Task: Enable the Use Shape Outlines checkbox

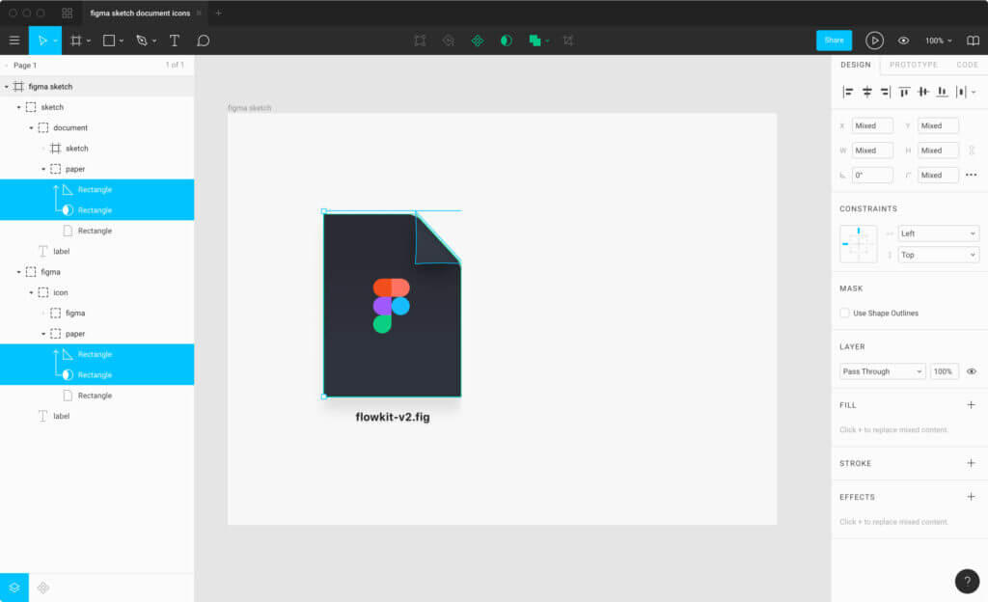Action: [x=842, y=313]
